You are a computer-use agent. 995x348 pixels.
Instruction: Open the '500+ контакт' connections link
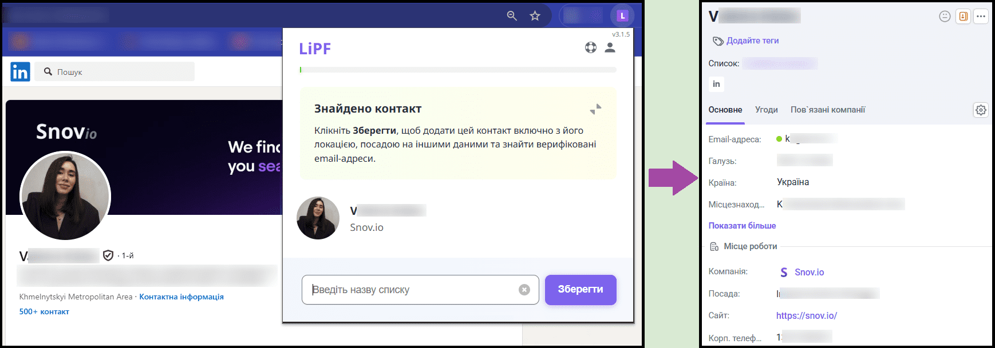pos(44,311)
